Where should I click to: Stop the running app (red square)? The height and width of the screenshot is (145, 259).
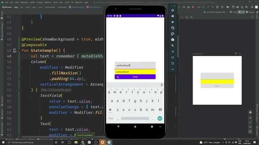[x=193, y=7]
